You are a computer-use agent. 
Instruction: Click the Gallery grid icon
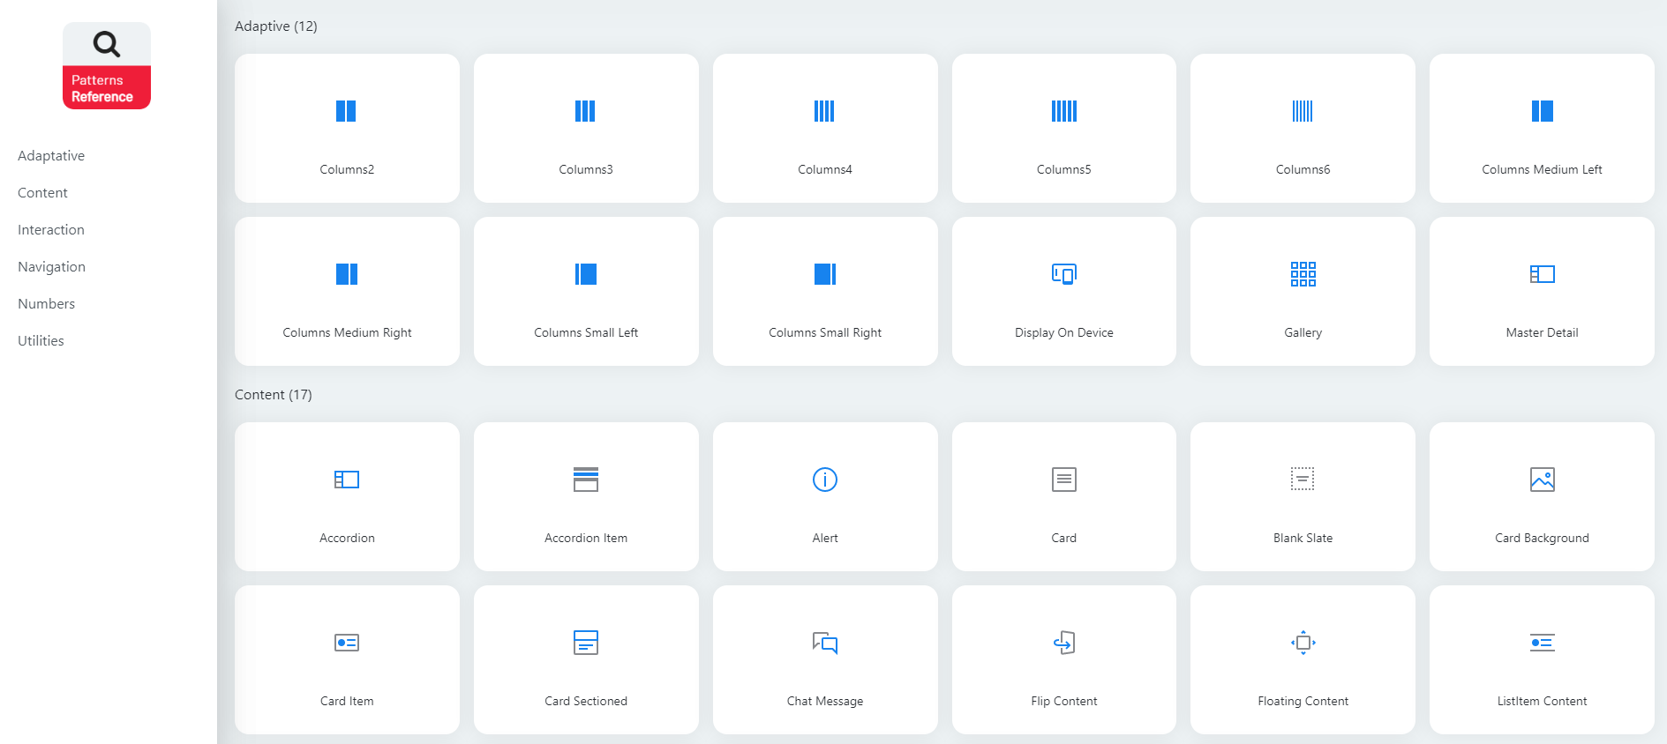pos(1303,274)
